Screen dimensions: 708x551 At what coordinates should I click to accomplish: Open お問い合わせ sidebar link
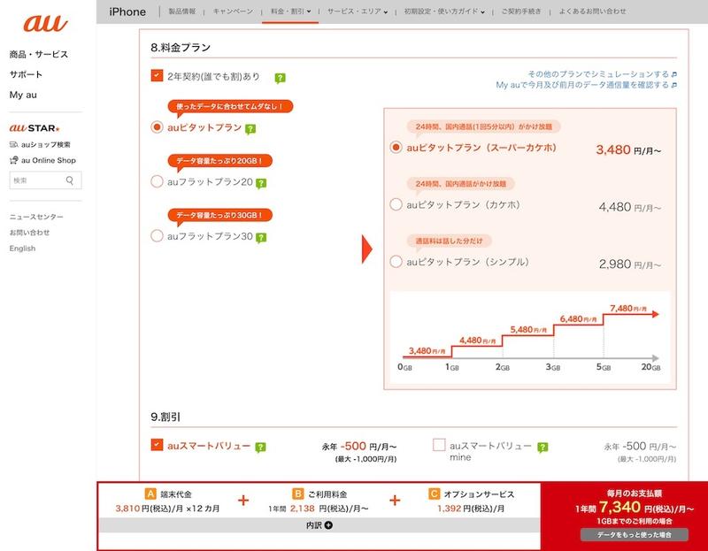tap(29, 233)
